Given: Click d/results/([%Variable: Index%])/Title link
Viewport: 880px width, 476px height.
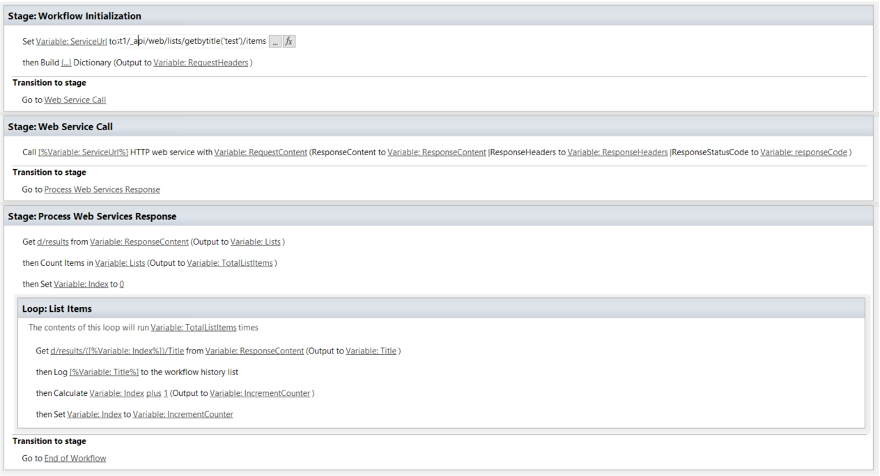Looking at the screenshot, I should point(118,350).
